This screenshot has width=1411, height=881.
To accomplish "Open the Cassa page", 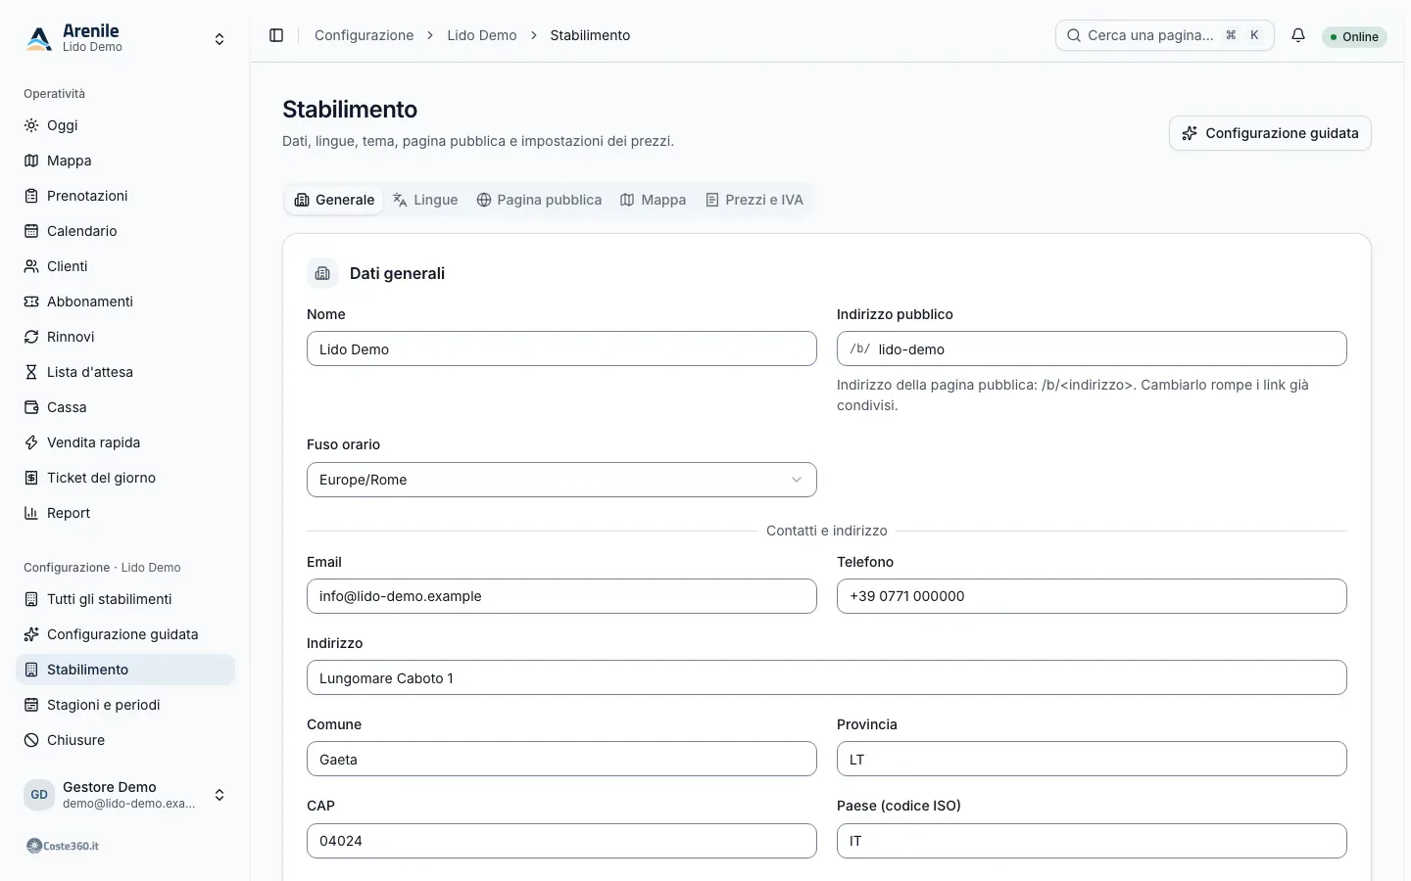I will click(x=125, y=407).
